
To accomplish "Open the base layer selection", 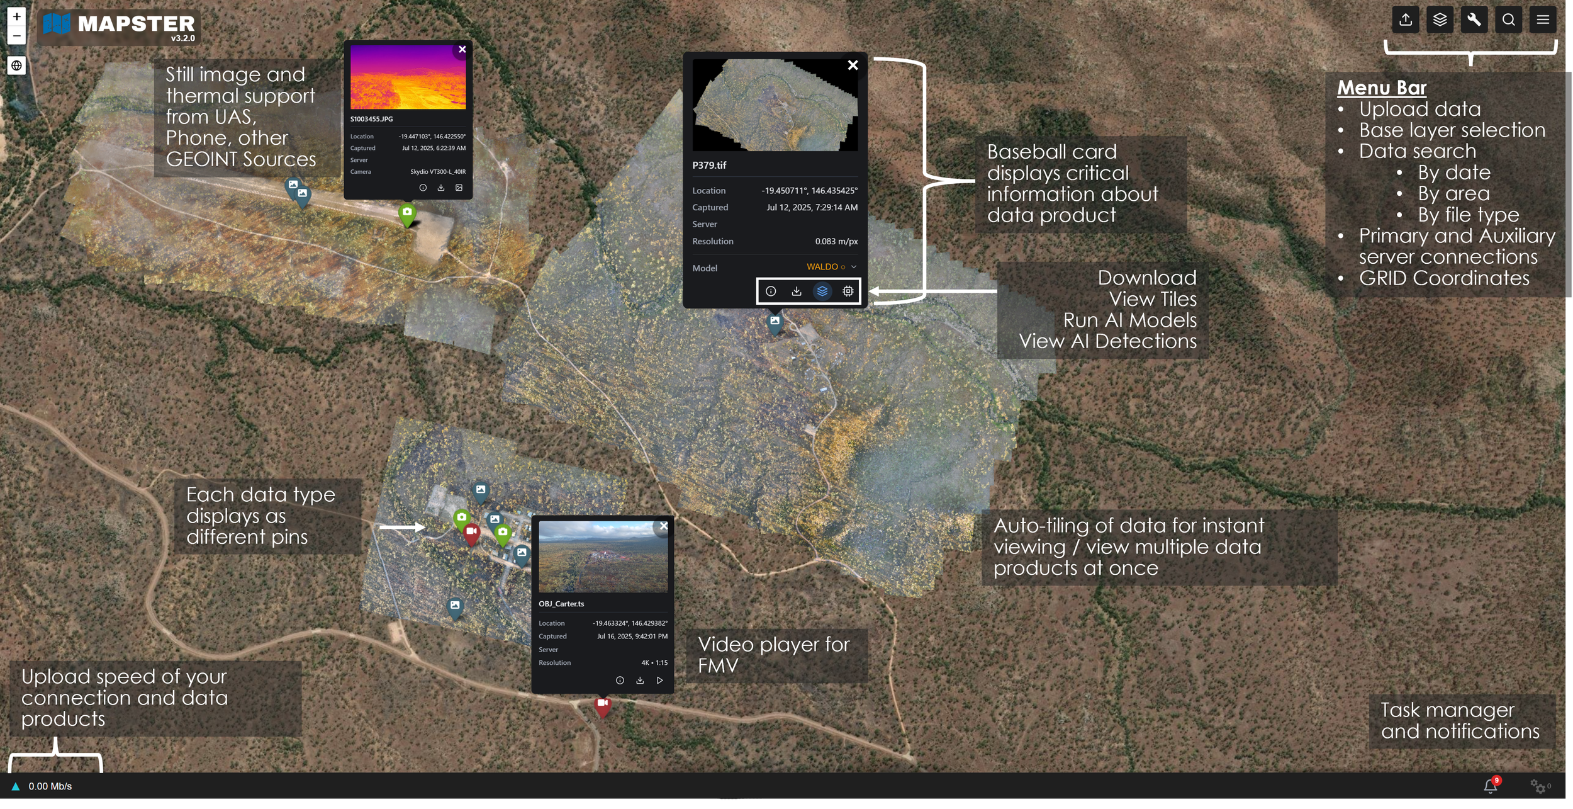I will [x=1440, y=20].
